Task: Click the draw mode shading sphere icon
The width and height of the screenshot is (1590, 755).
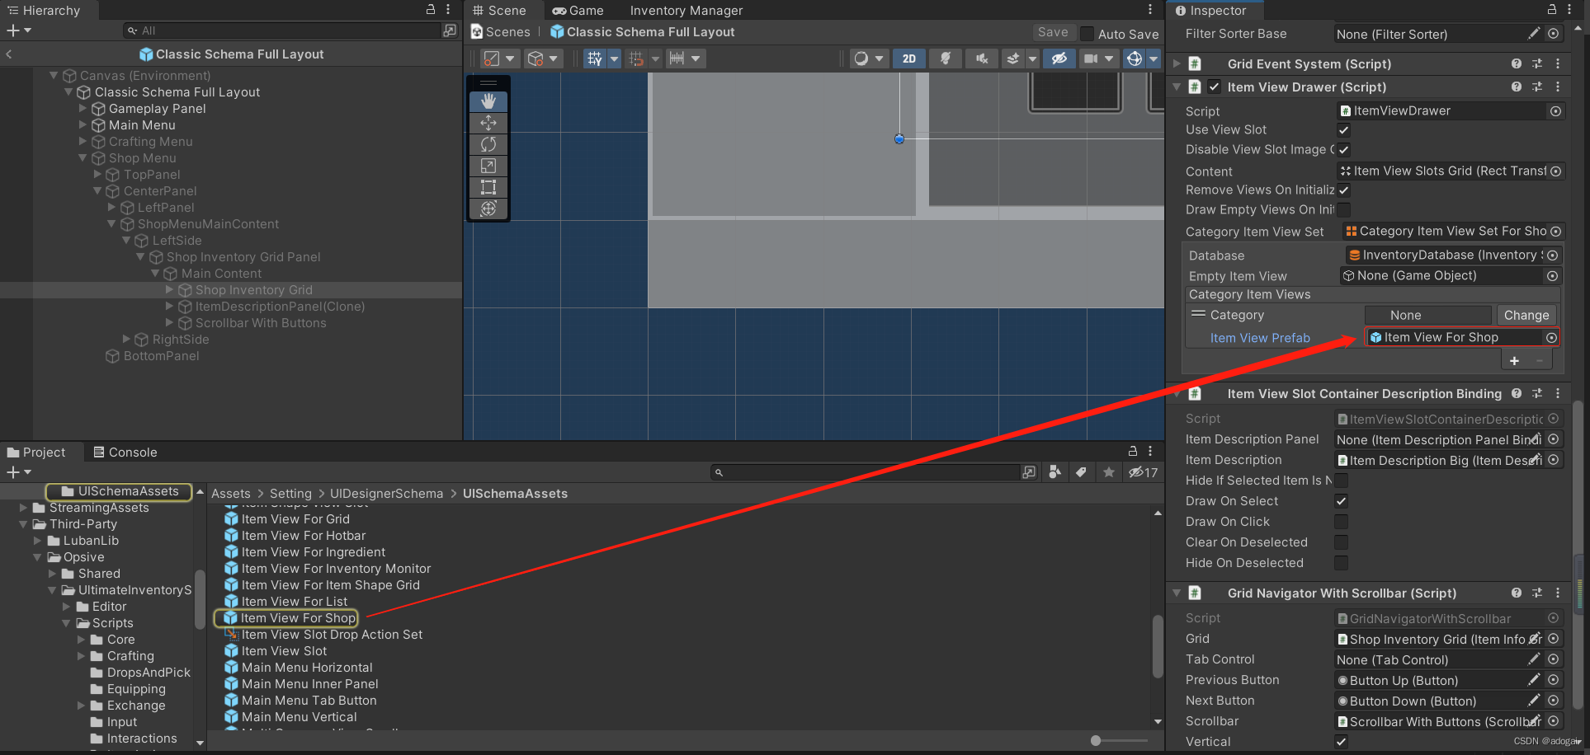Action: click(861, 59)
